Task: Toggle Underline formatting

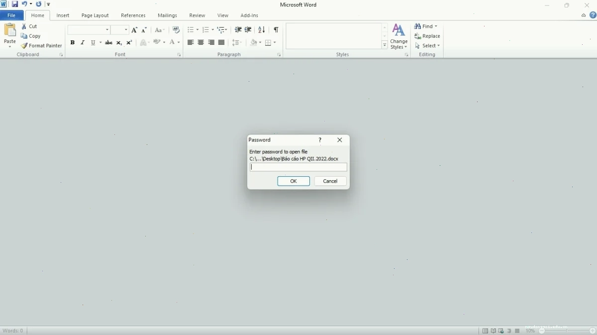Action: [93, 43]
